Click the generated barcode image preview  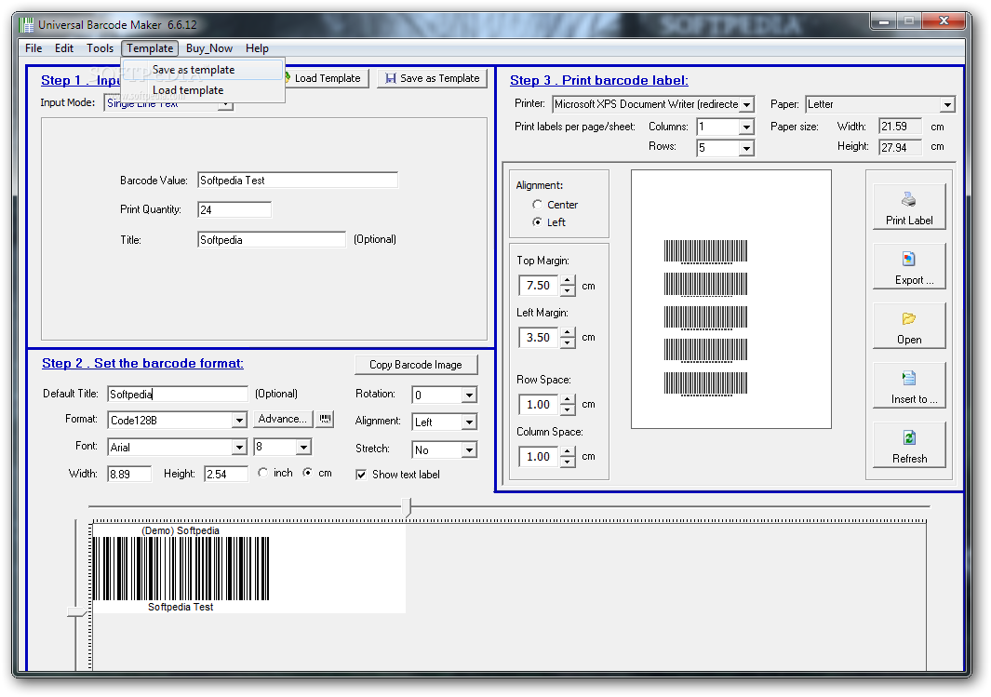249,569
